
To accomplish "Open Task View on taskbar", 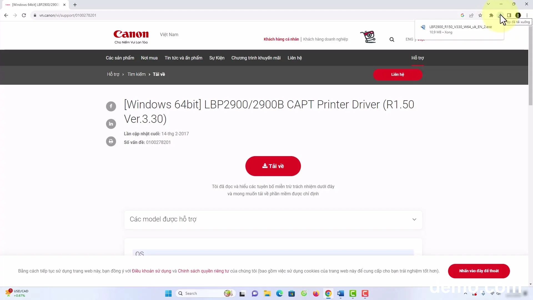I will click(242, 293).
